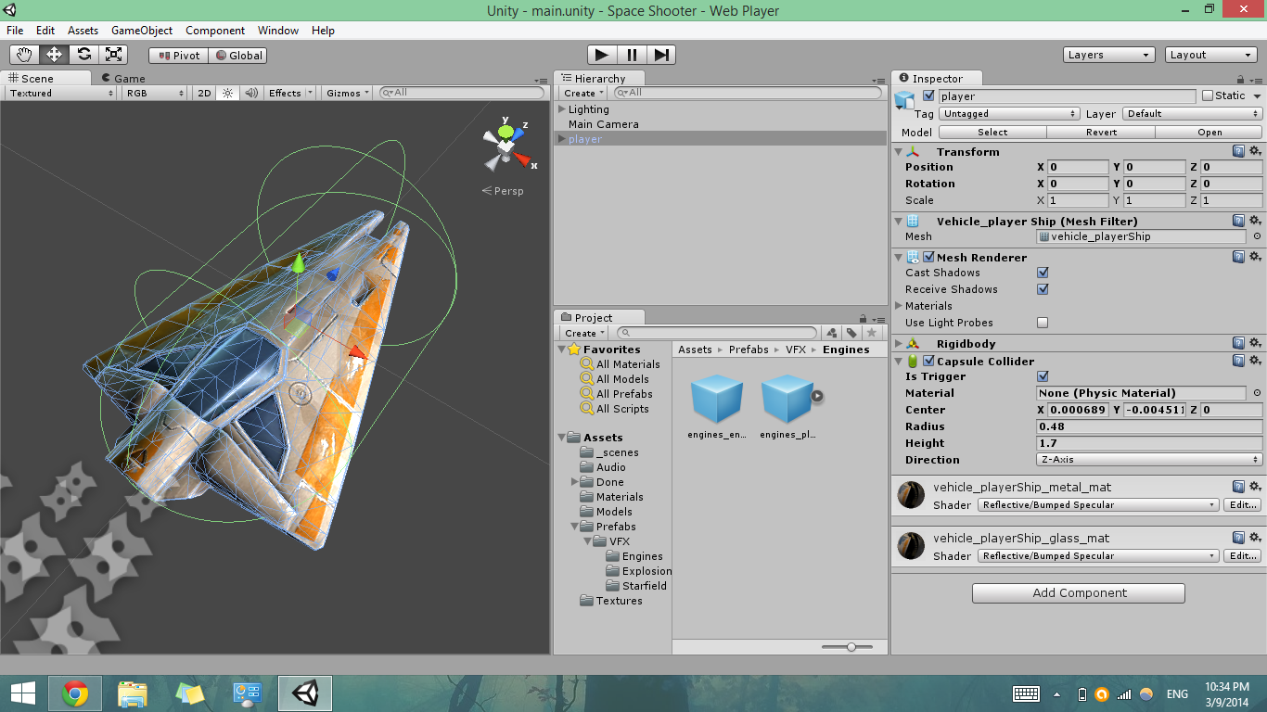Image resolution: width=1267 pixels, height=712 pixels.
Task: Click the Step frame button
Action: 661,55
